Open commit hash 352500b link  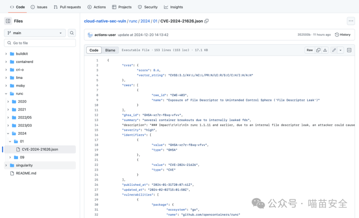304,35
